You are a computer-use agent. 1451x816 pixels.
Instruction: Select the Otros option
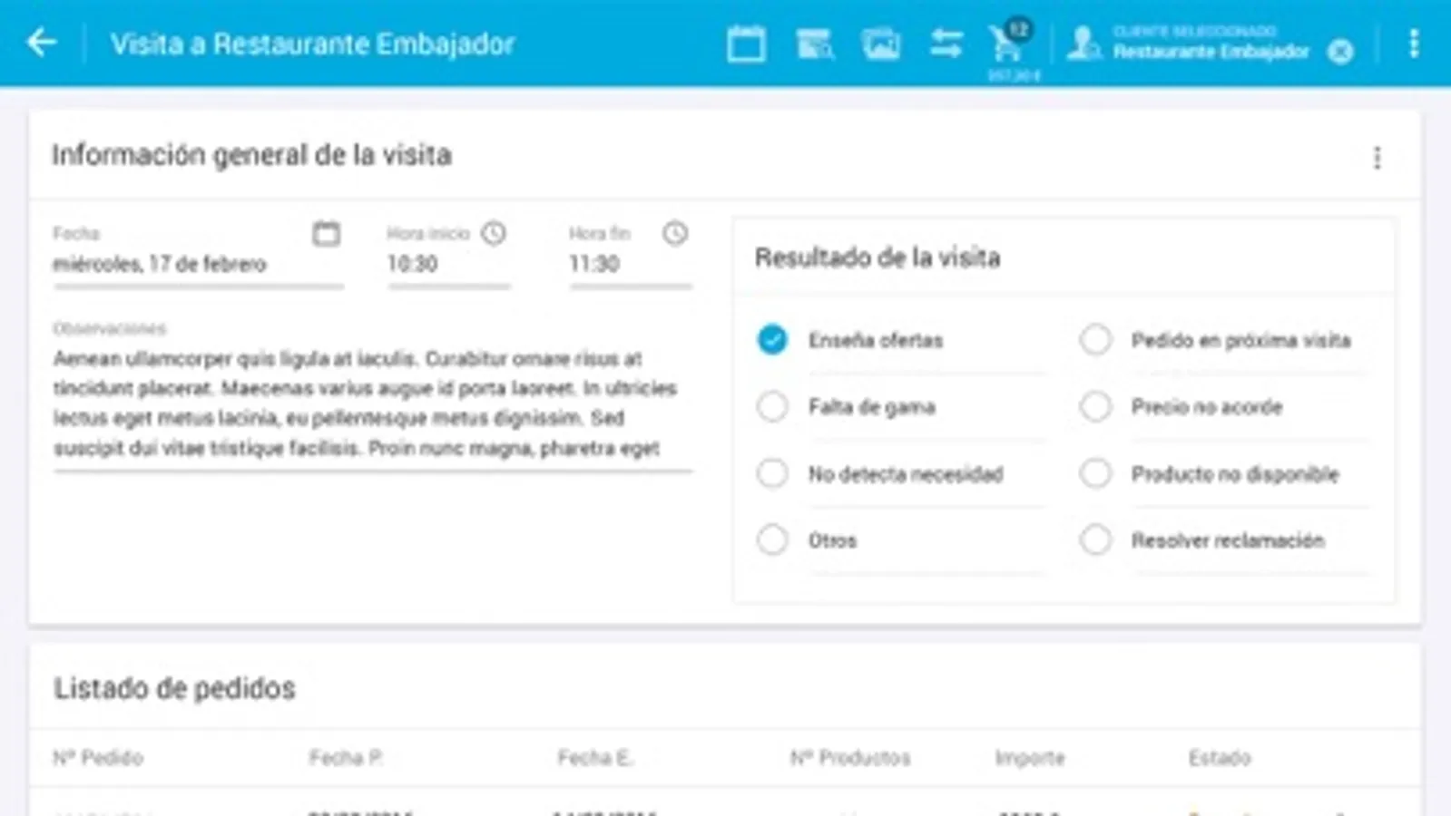pos(772,540)
